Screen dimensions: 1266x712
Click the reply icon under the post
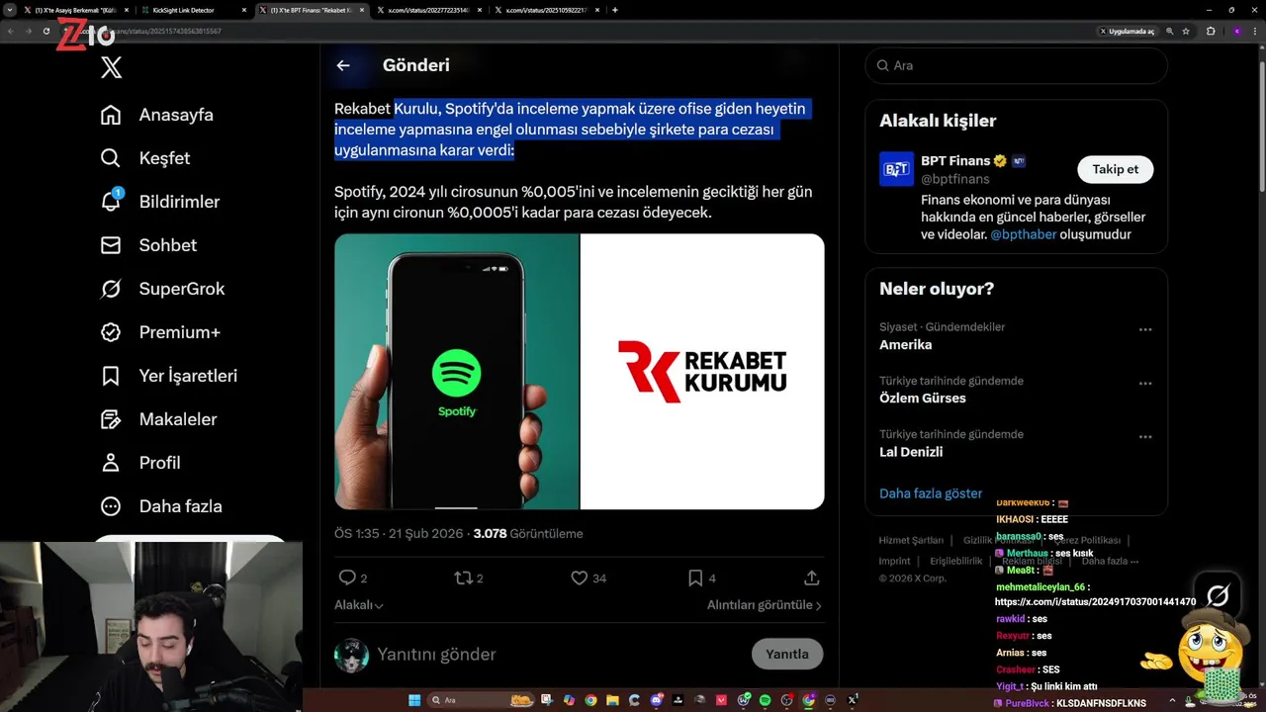coord(347,578)
